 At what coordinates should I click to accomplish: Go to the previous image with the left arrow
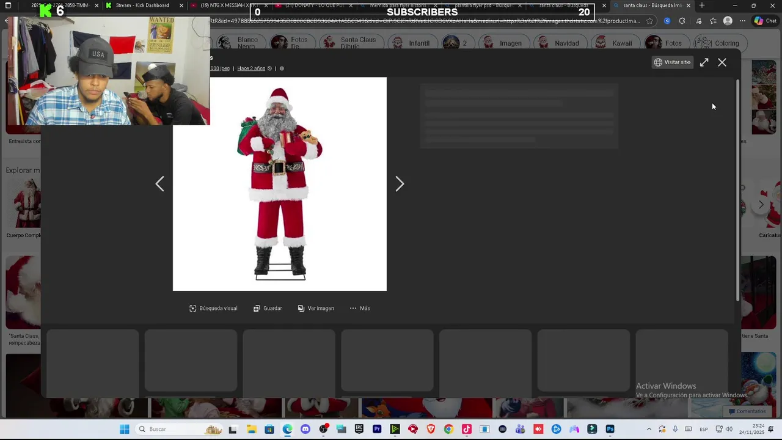[x=159, y=184]
